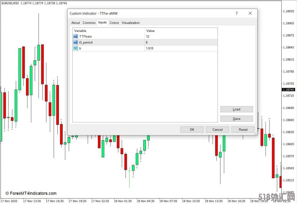
Task: Close the Custom Indicator dialog
Action: click(250, 13)
